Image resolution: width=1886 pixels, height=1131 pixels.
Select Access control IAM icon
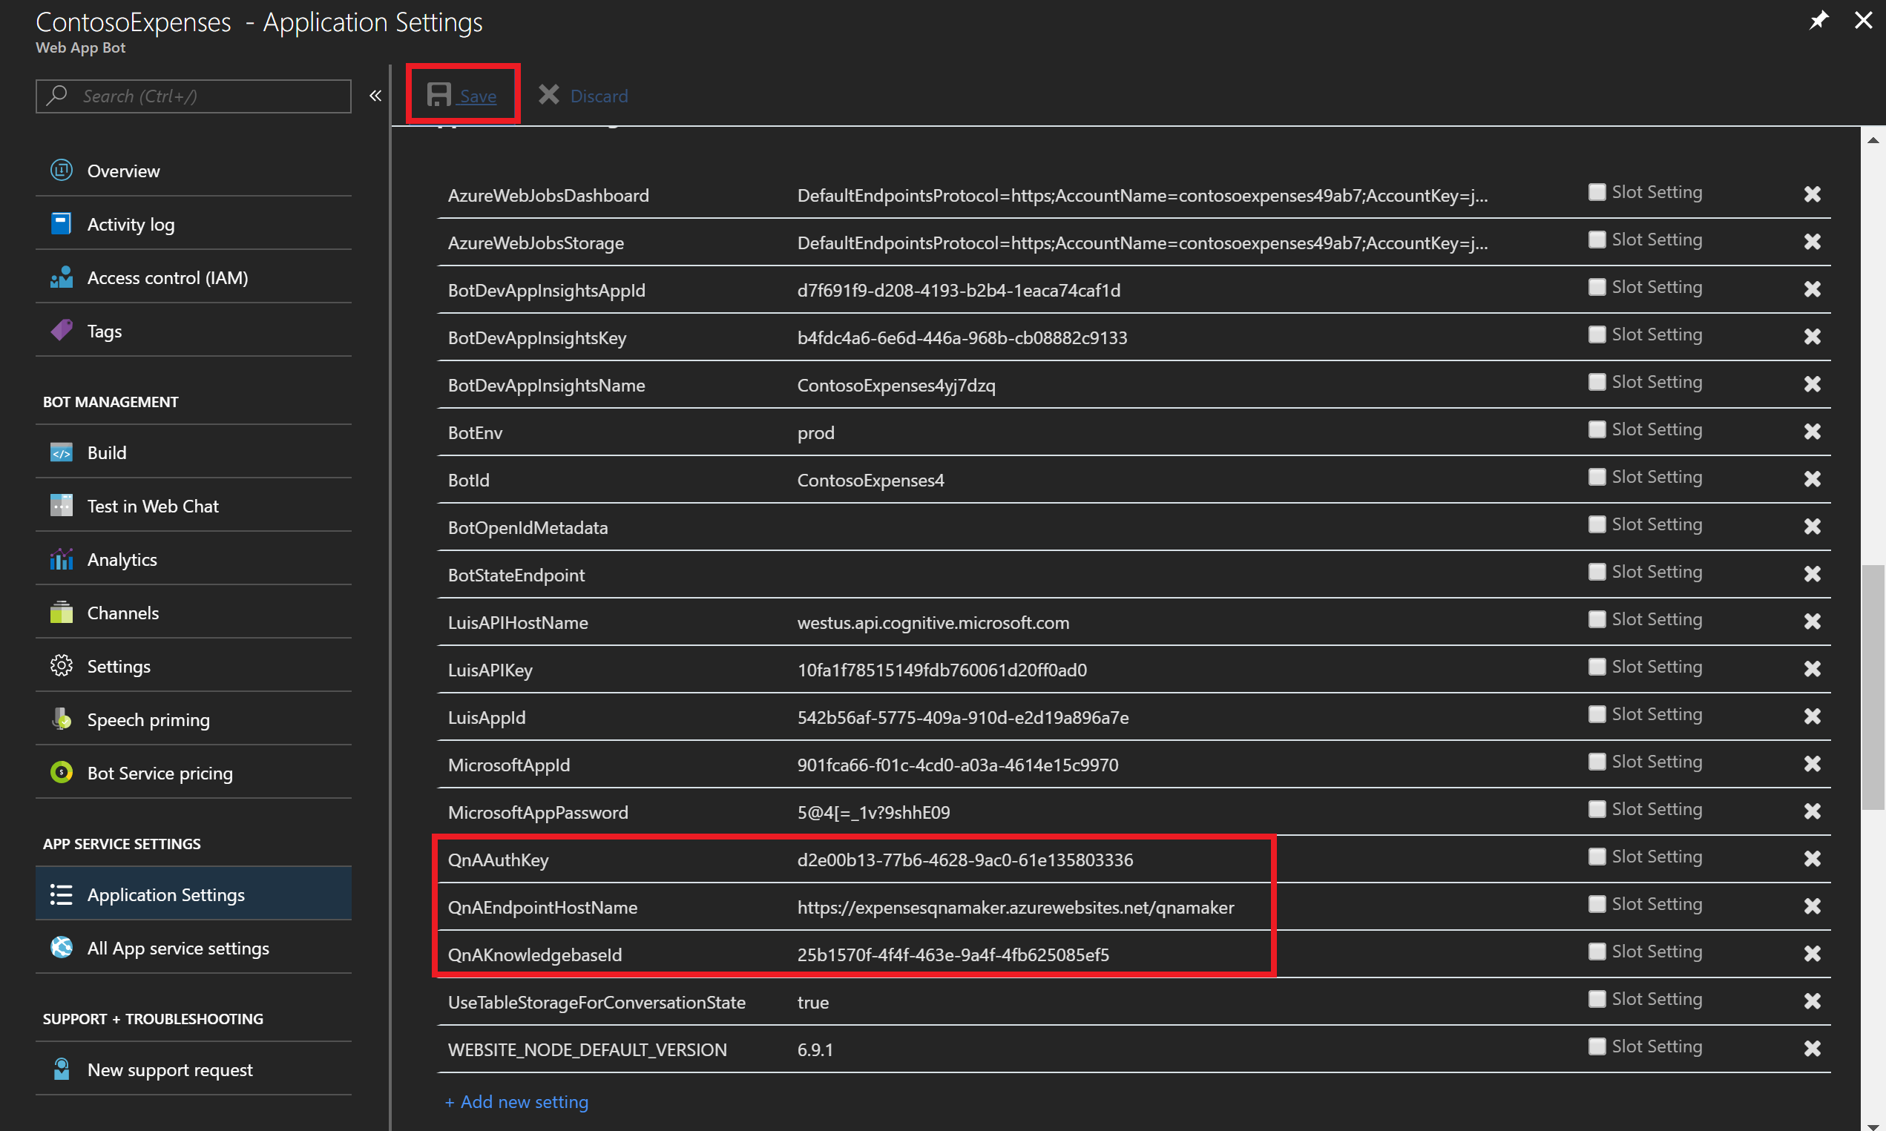click(62, 277)
